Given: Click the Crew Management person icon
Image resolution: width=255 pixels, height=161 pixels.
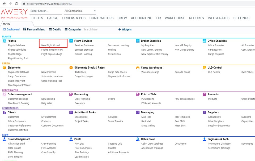Looking at the screenshot, I should [4, 139].
